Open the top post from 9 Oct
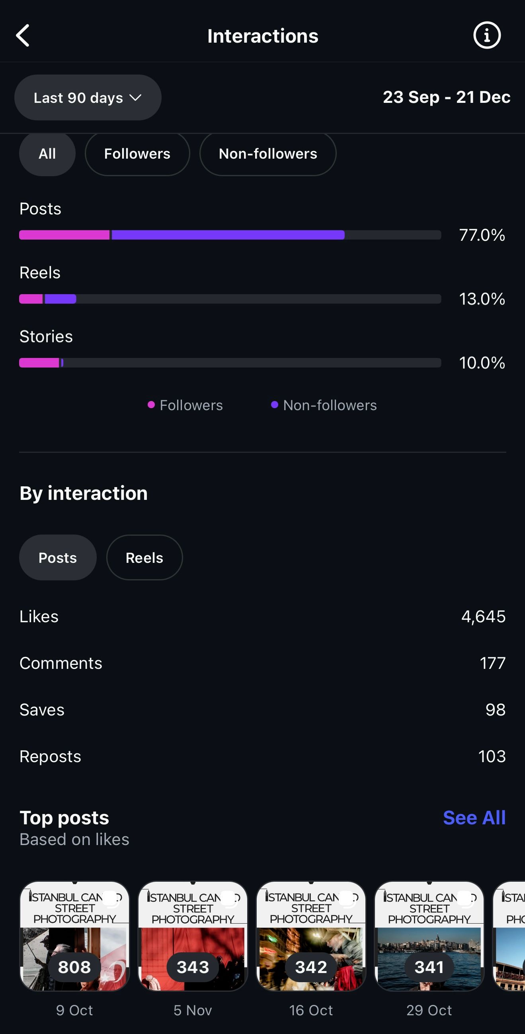 [74, 936]
